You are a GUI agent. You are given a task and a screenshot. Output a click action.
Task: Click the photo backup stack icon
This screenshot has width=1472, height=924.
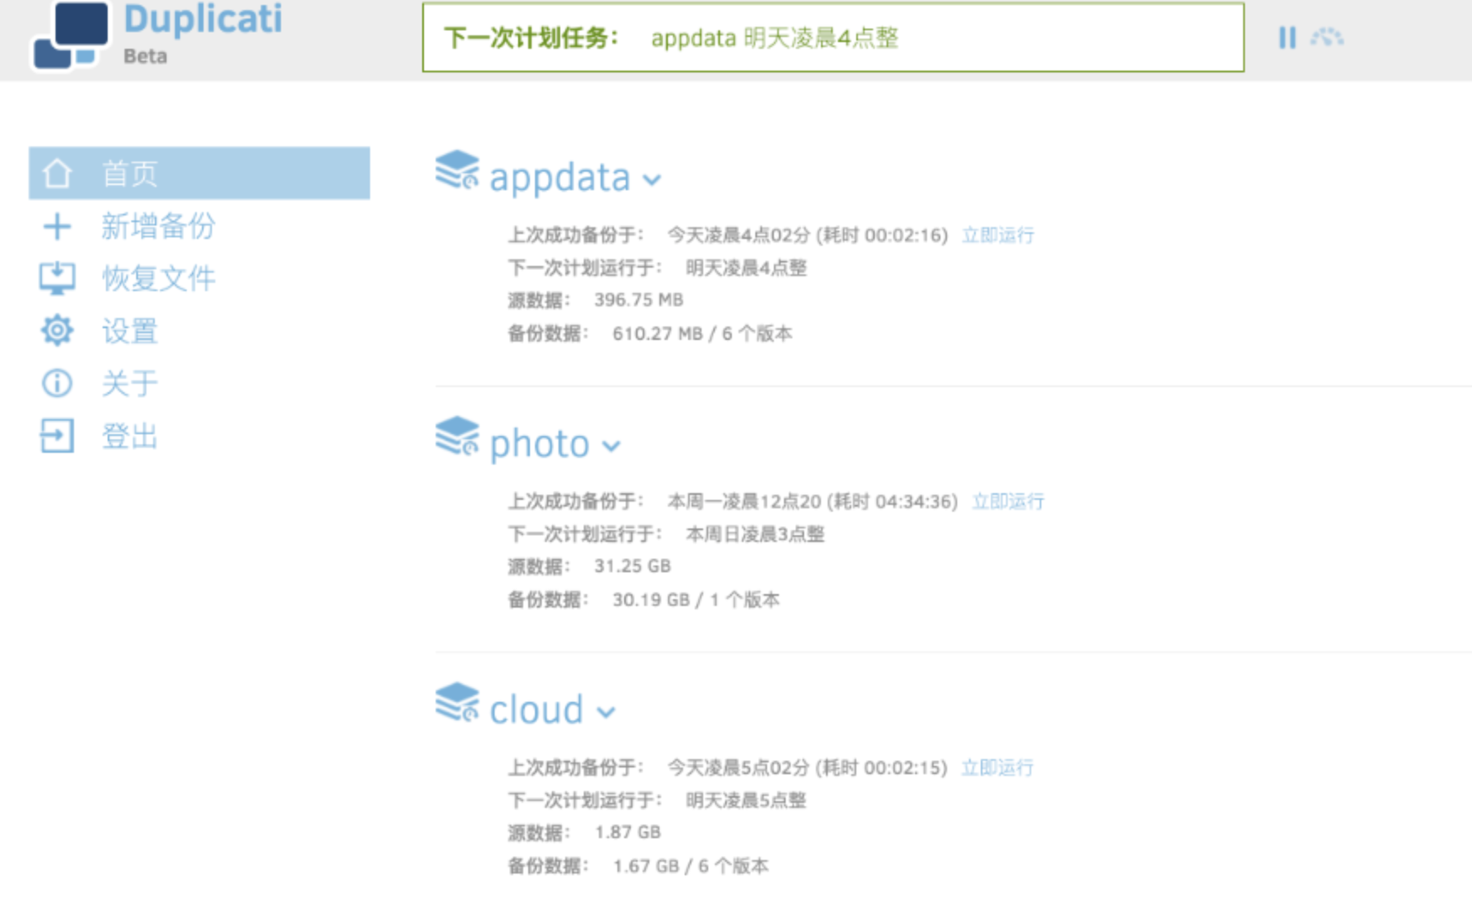coord(458,436)
